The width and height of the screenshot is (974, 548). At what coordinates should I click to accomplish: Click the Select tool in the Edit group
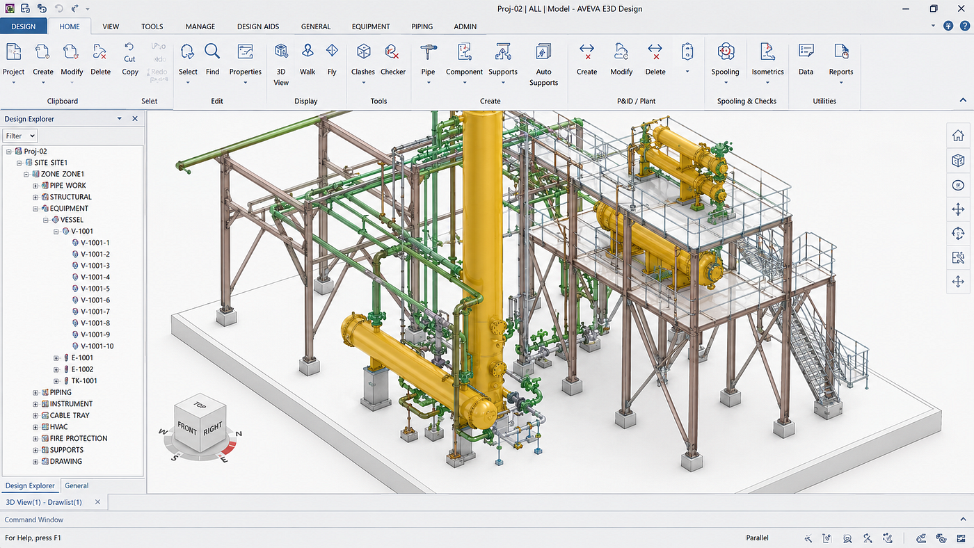[x=188, y=59]
